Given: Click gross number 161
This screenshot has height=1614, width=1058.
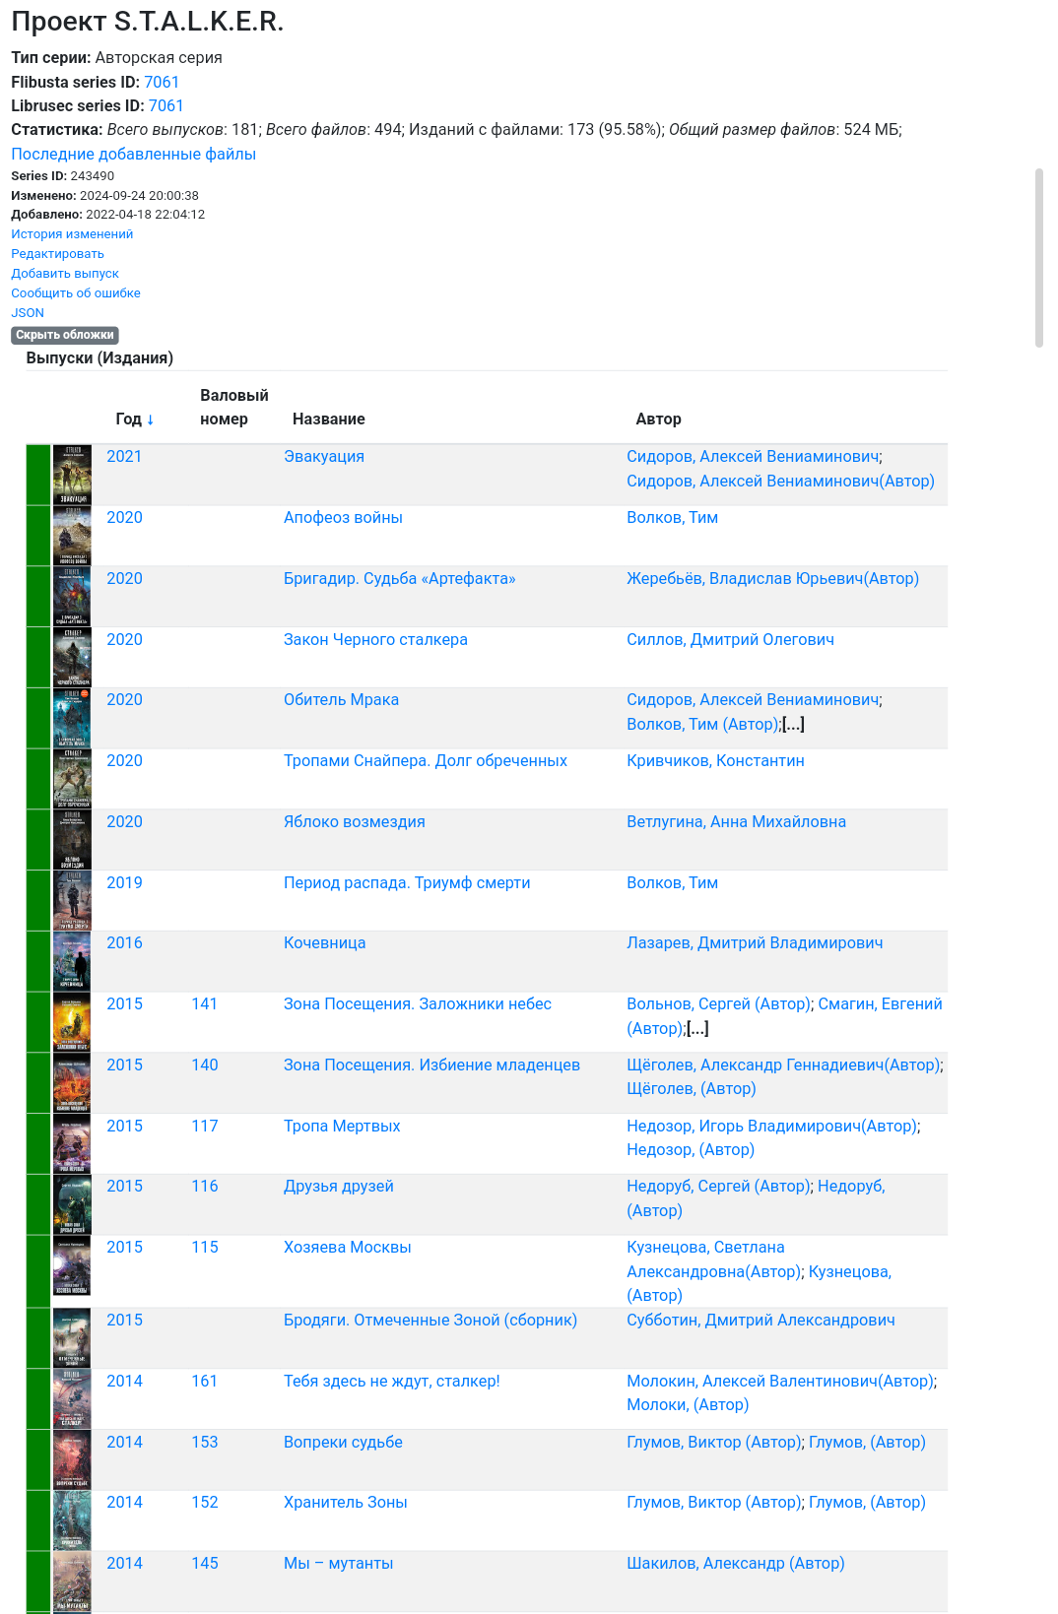Looking at the screenshot, I should [x=204, y=1382].
